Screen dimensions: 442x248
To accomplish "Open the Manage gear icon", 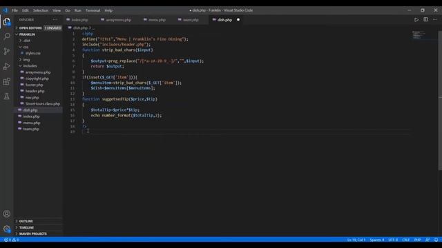I will (7, 229).
